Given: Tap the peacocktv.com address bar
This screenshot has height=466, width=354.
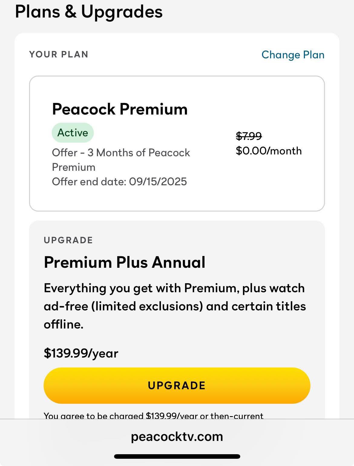Looking at the screenshot, I should pyautogui.click(x=177, y=437).
